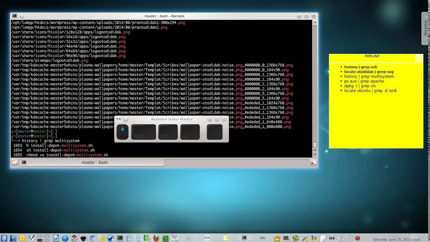Screen dimensions: 430x242
Task: Click 'locate ubuntu | grep -E iso$' note line
Action: (370, 90)
